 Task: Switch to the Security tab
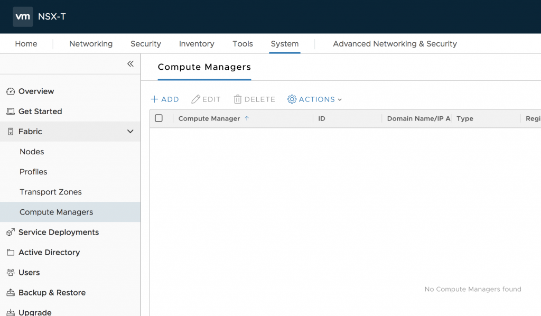click(x=146, y=44)
